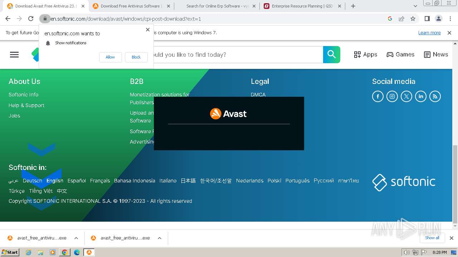The height and width of the screenshot is (257, 458).
Task: Bookmark this page with star
Action: (x=413, y=19)
